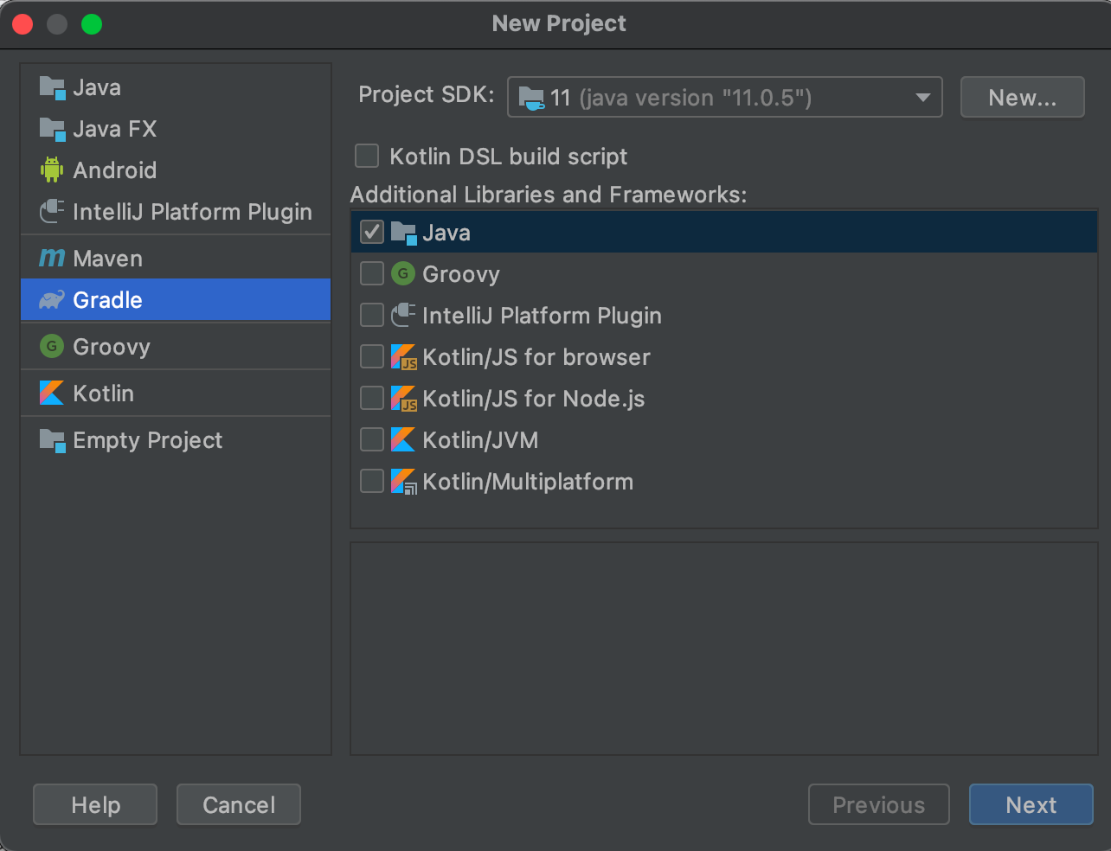Check the Kotlin/JS for Node.js checkbox
1111x851 pixels.
coord(372,398)
